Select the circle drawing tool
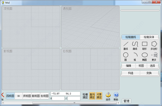This screenshot has width=162, height=106. [x=126, y=57]
